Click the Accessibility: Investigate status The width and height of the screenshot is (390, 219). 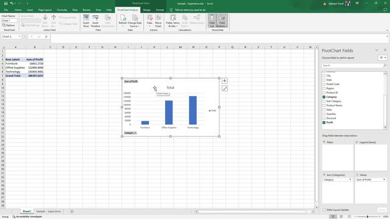click(27, 217)
